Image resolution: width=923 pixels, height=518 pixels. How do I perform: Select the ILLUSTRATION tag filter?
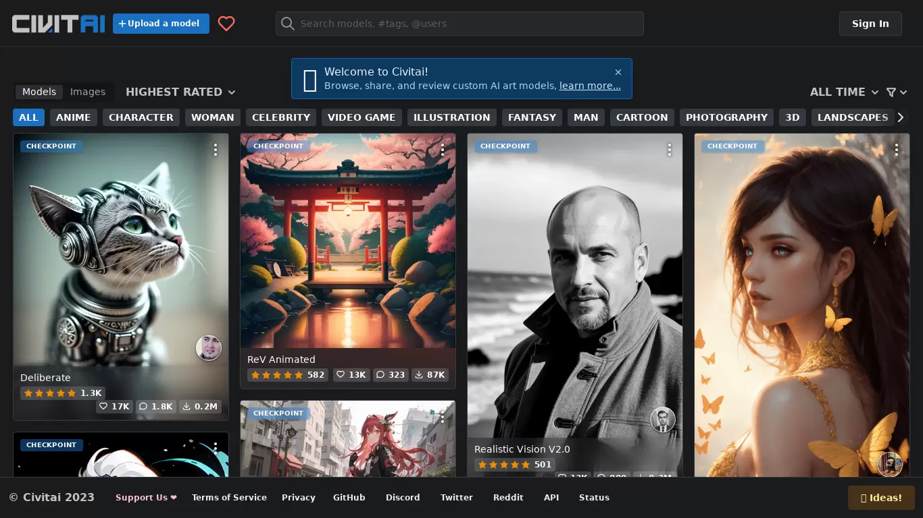click(452, 117)
